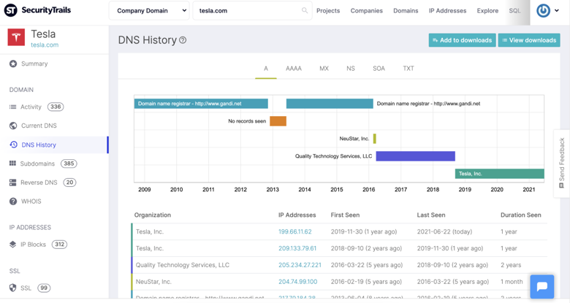Viewport: 570px width, 303px height.
Task: Click the Activity list icon
Action: (x=12, y=107)
